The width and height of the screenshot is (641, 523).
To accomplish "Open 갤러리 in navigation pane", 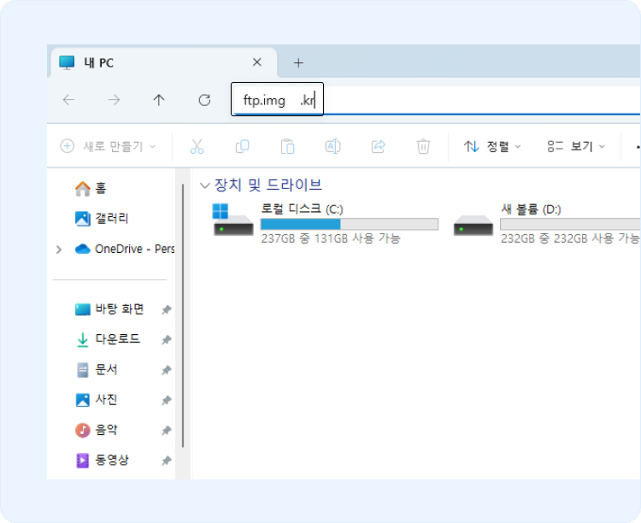I will [111, 219].
